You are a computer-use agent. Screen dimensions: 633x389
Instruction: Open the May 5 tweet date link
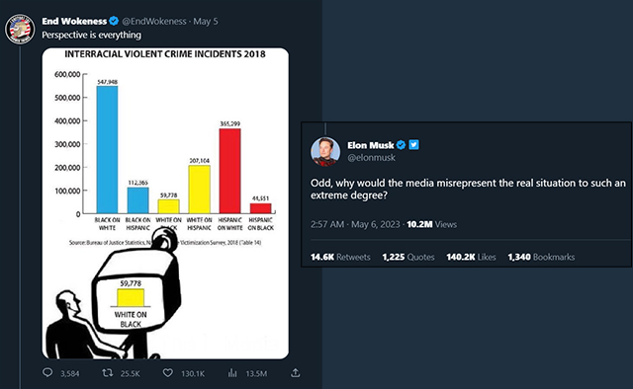coord(206,22)
